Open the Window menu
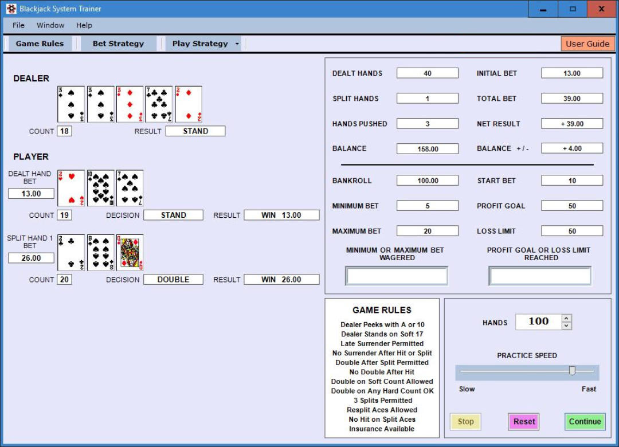 click(50, 25)
